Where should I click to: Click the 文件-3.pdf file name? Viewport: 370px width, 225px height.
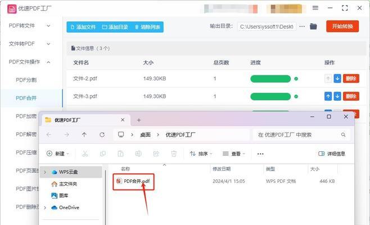(x=85, y=96)
